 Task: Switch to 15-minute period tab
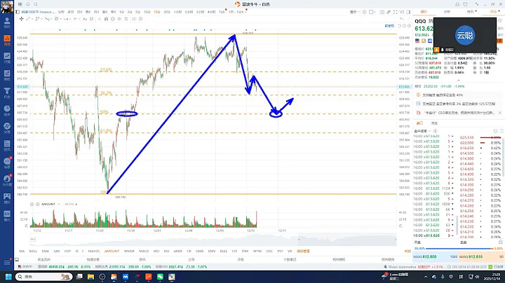[x=157, y=12]
